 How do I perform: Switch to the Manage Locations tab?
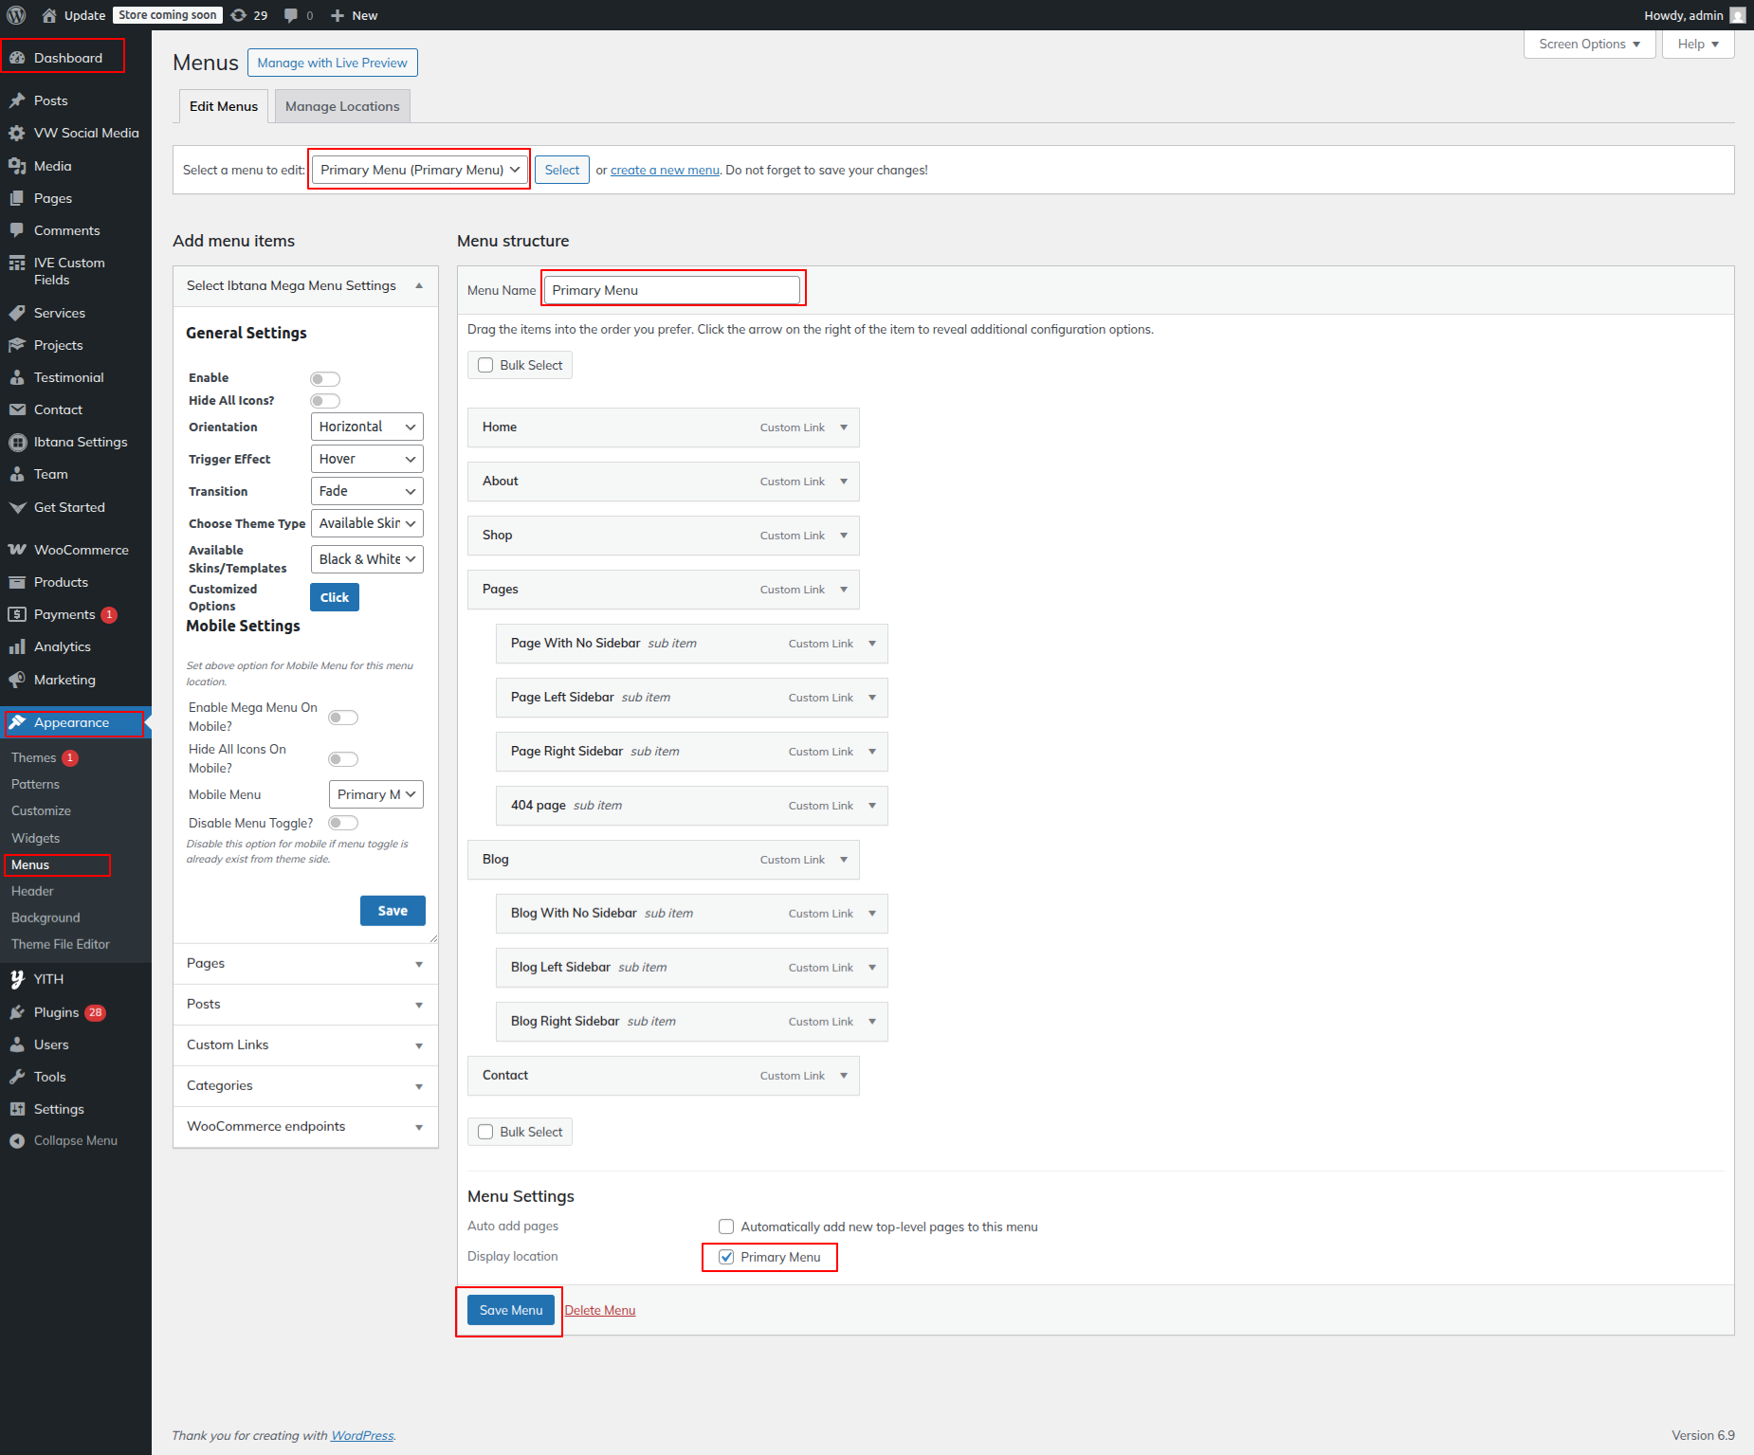coord(342,106)
